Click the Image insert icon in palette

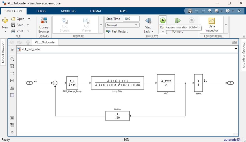click(12, 88)
